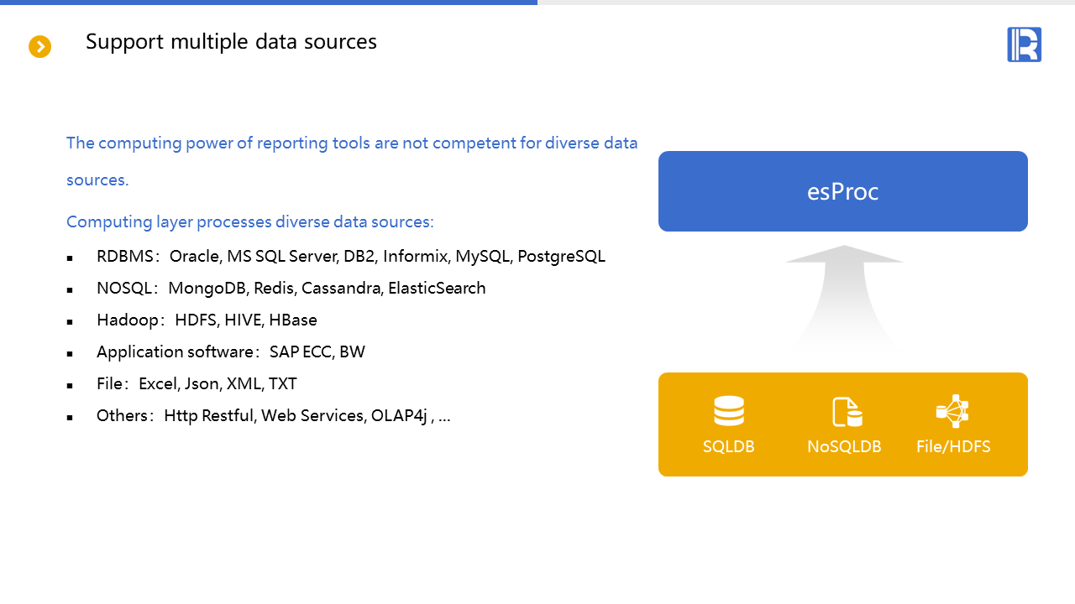Click the blue R logo in top-right corner

(1024, 44)
